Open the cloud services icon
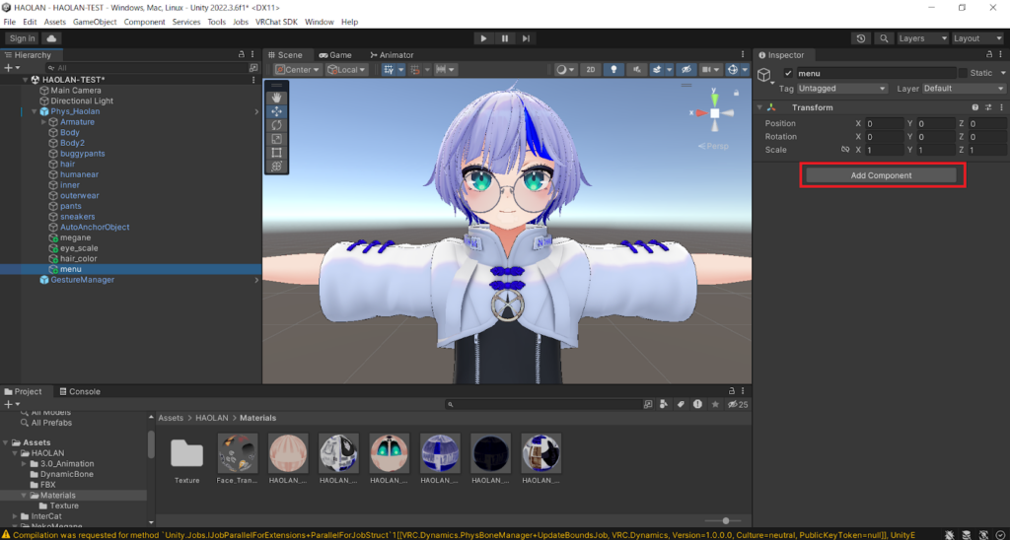 click(x=51, y=38)
